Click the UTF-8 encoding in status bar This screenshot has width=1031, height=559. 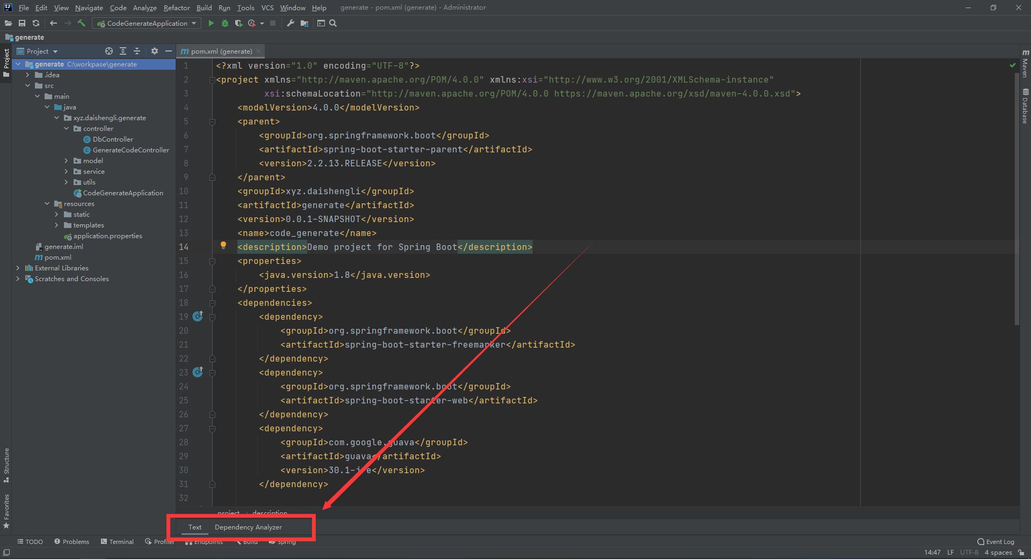[969, 553]
